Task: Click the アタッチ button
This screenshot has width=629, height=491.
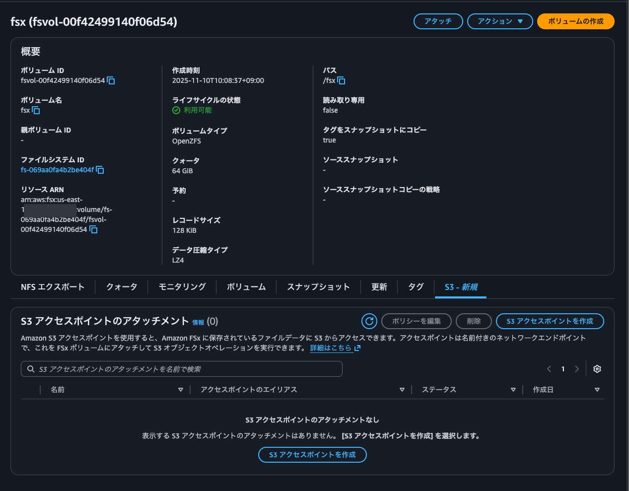Action: click(x=438, y=21)
